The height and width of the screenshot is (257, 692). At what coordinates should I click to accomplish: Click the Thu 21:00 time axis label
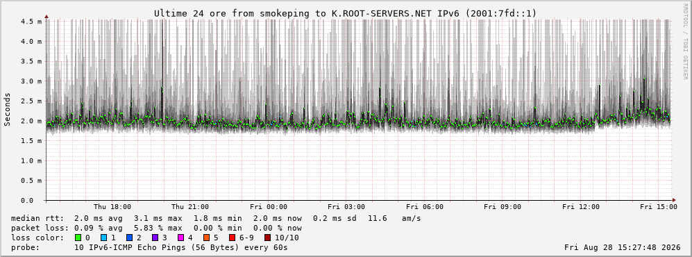tap(190, 207)
